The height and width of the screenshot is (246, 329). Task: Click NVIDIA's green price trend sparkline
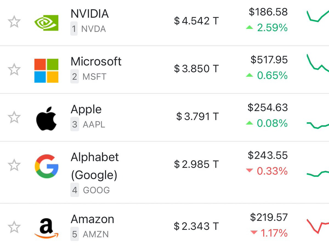point(318,16)
